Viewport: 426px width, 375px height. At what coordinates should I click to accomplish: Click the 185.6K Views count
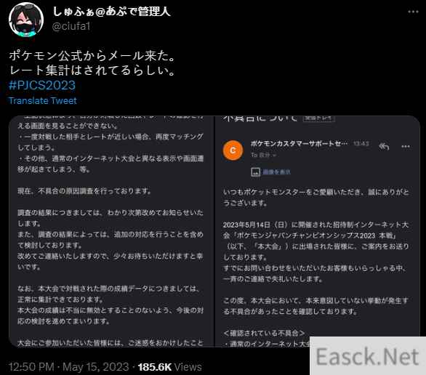coord(170,367)
